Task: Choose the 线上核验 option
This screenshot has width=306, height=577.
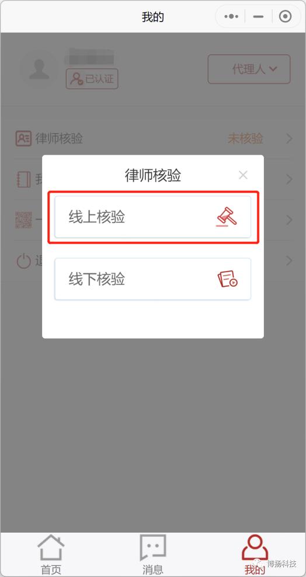Action: (152, 217)
